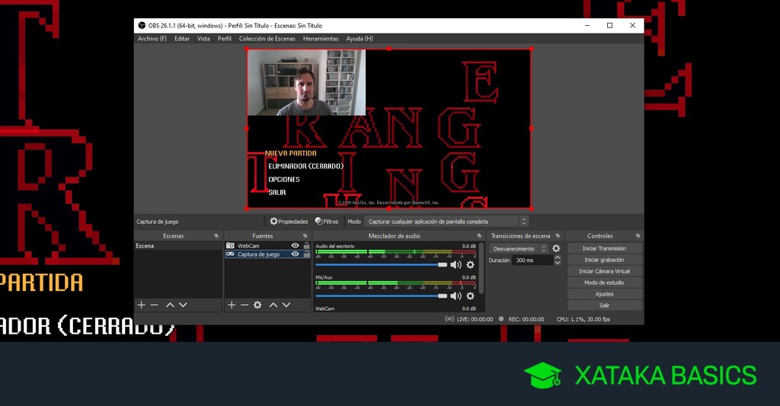Click the CPU usage status text
The width and height of the screenshot is (780, 406).
click(x=583, y=319)
